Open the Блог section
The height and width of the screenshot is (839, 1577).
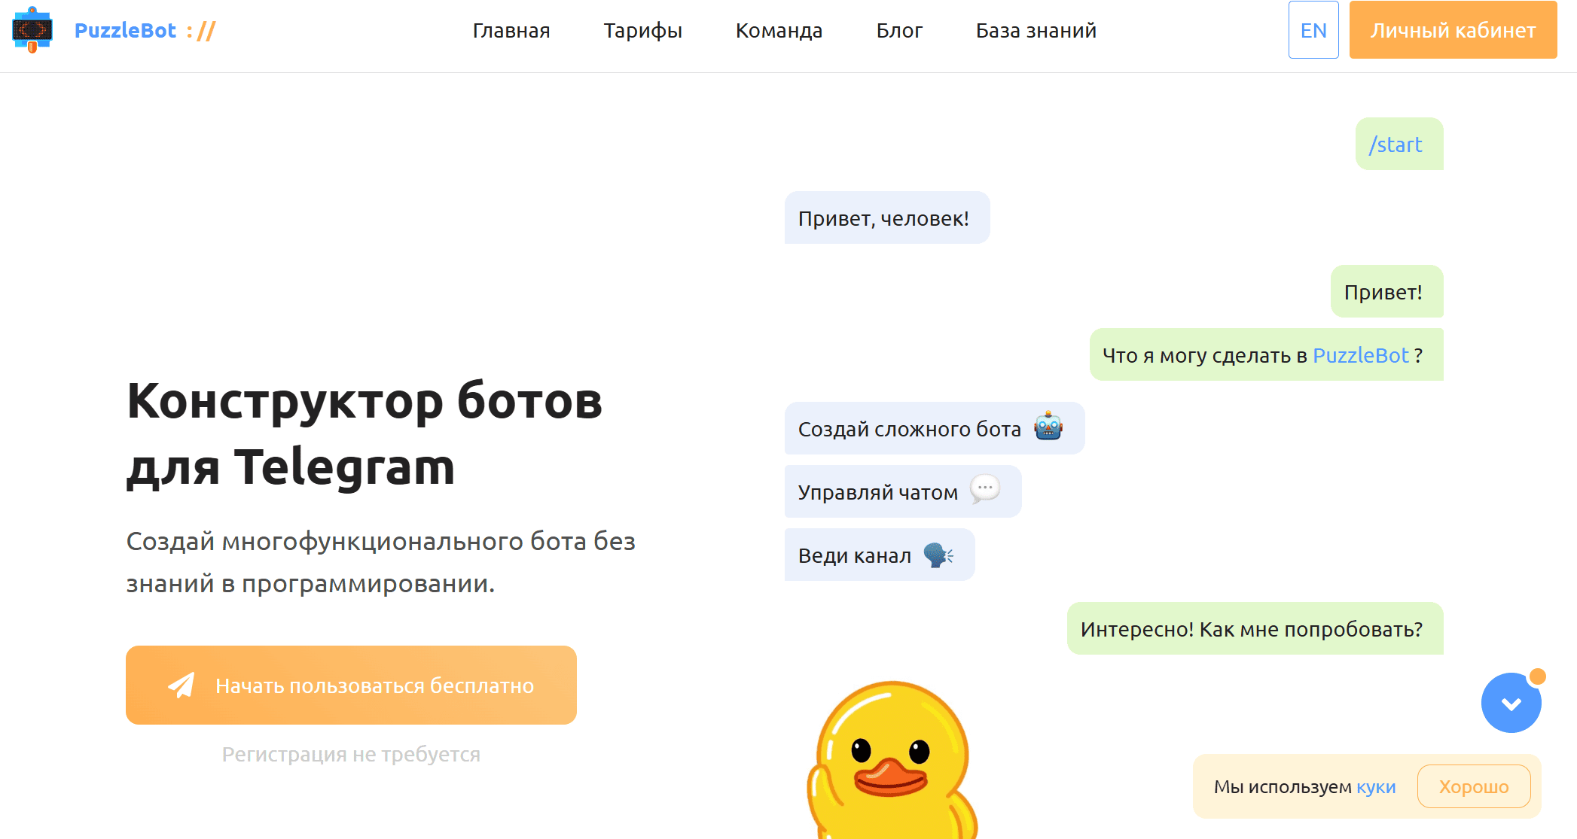pos(899,31)
